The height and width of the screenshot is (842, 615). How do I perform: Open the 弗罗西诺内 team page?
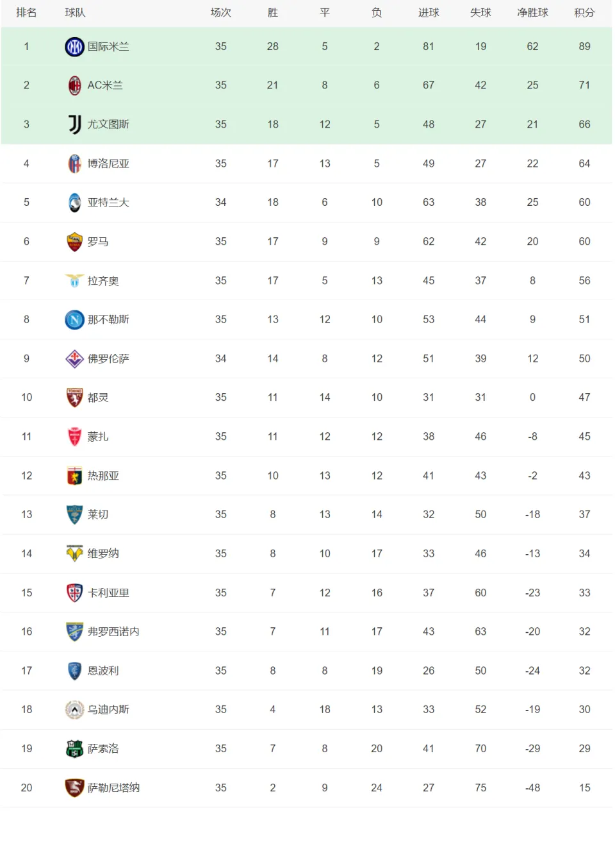click(113, 632)
